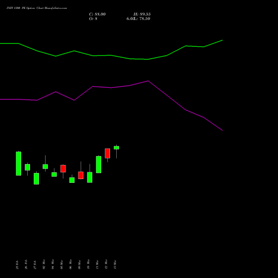Select the green candle for 06 Mar
Screen dimensions: 278x278
tap(72, 180)
